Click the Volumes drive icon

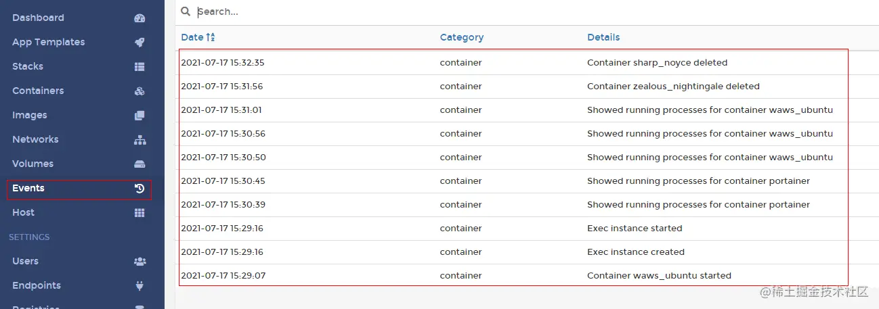coord(140,164)
